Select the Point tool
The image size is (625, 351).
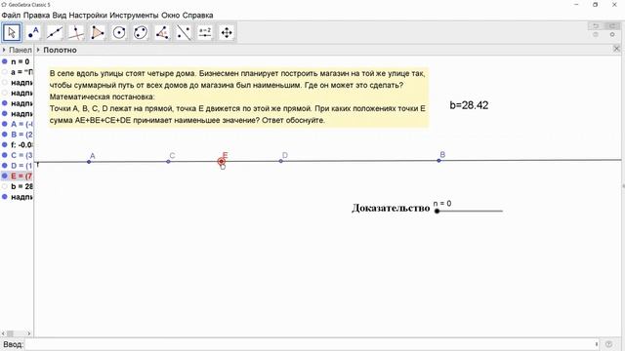33,32
